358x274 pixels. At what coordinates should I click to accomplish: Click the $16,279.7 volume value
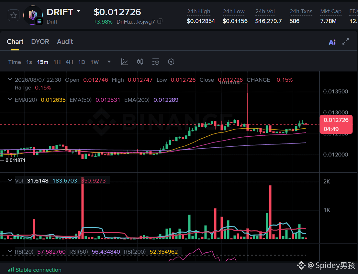coord(269,21)
